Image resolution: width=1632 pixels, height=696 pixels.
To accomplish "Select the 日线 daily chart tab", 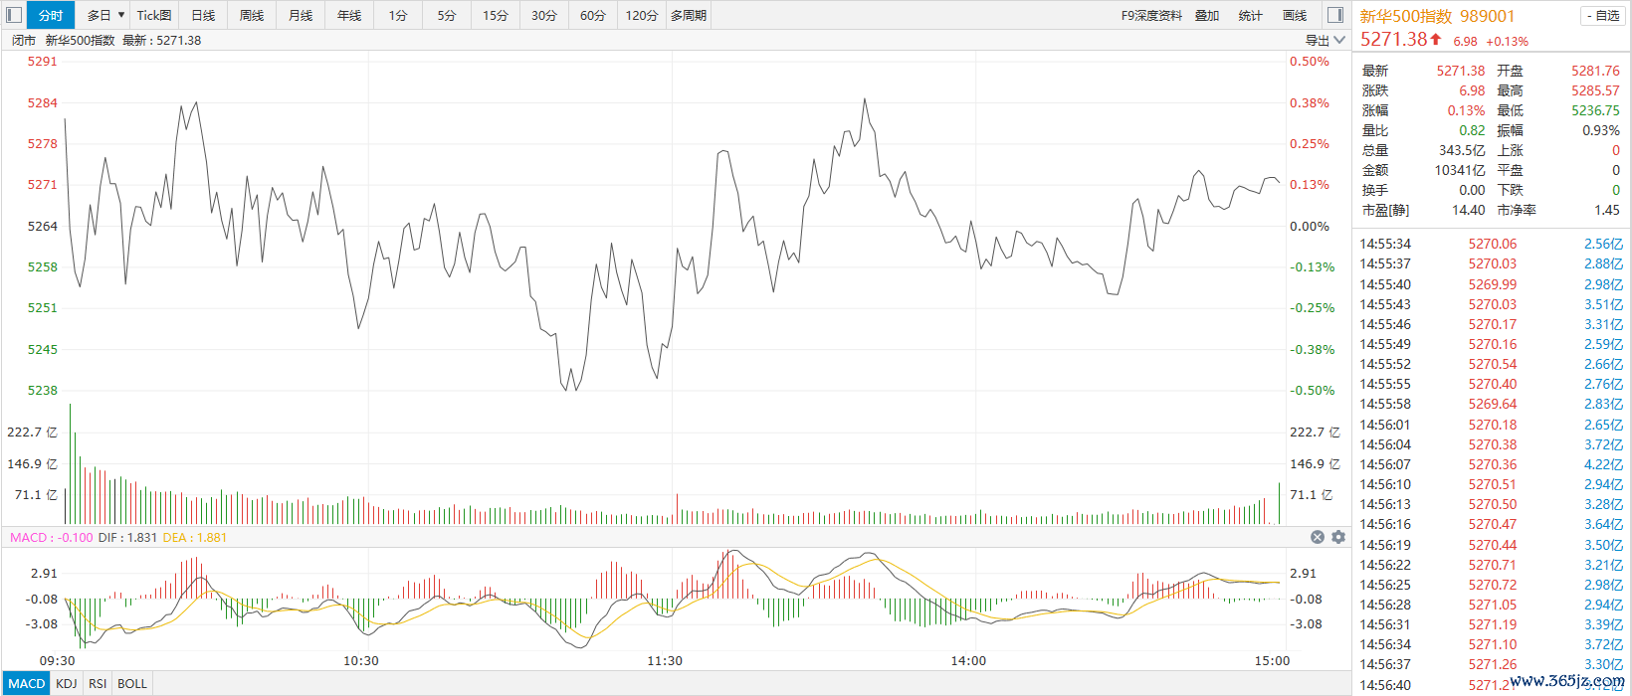I will tap(203, 15).
